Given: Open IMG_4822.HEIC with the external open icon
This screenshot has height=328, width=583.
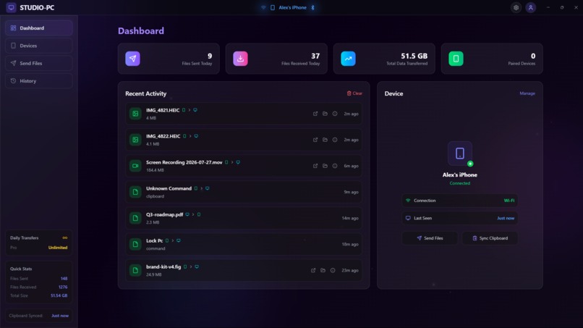Looking at the screenshot, I should (315, 140).
